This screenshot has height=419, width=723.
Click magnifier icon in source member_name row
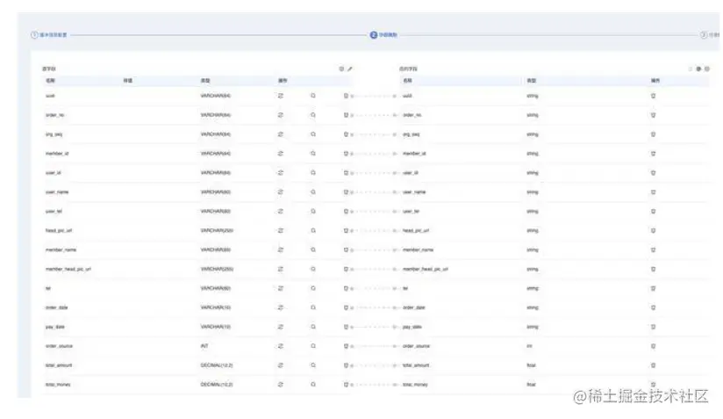[x=313, y=249]
